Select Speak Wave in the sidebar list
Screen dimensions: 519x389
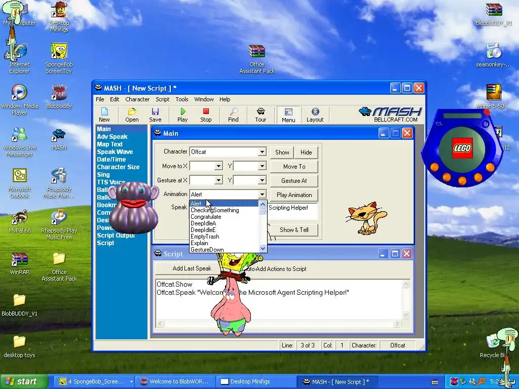pyautogui.click(x=115, y=151)
